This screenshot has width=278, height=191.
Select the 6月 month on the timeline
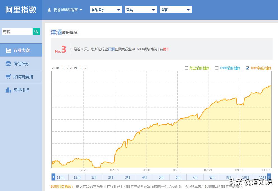coord(178,177)
